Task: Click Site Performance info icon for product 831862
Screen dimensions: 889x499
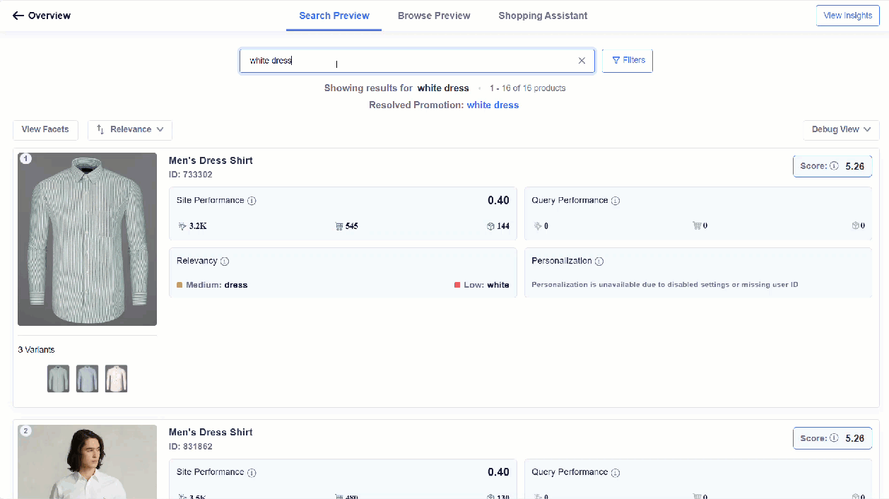Action: (x=252, y=473)
